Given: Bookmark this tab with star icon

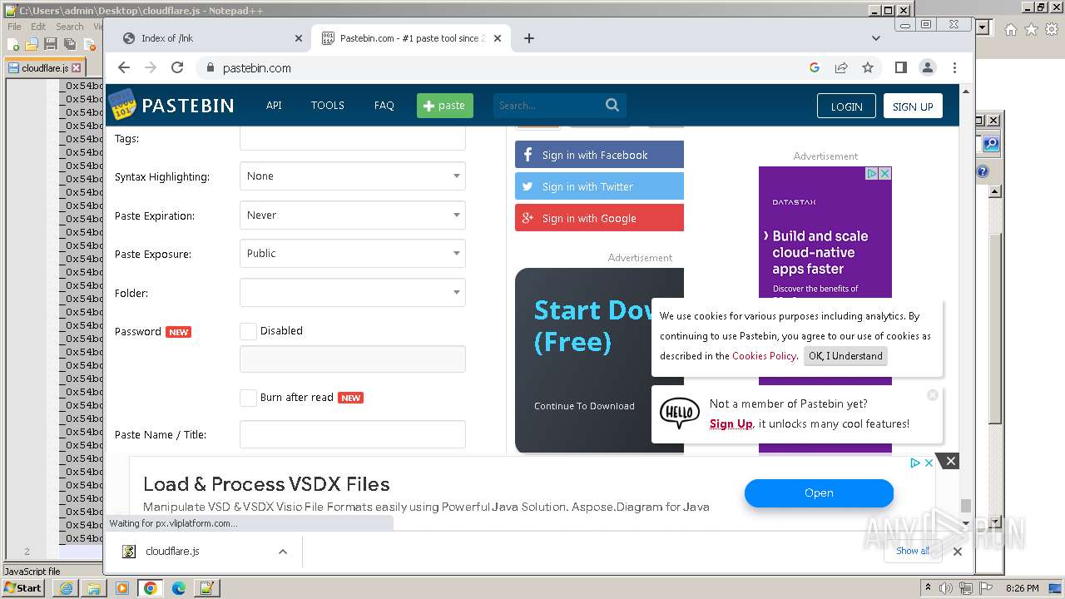Looking at the screenshot, I should (x=868, y=68).
